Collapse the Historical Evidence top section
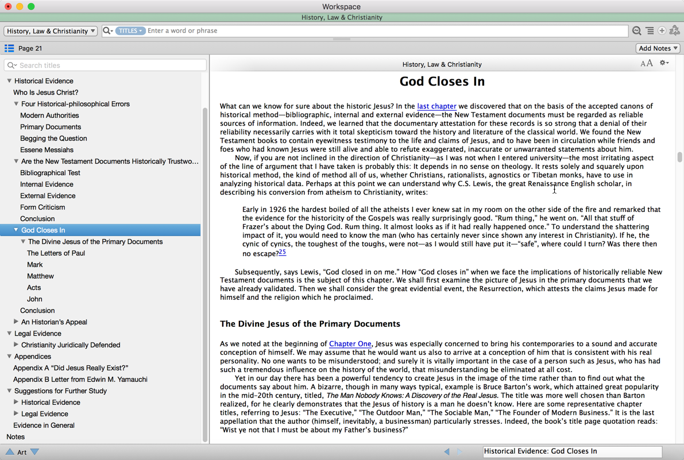The image size is (684, 460). tap(9, 80)
